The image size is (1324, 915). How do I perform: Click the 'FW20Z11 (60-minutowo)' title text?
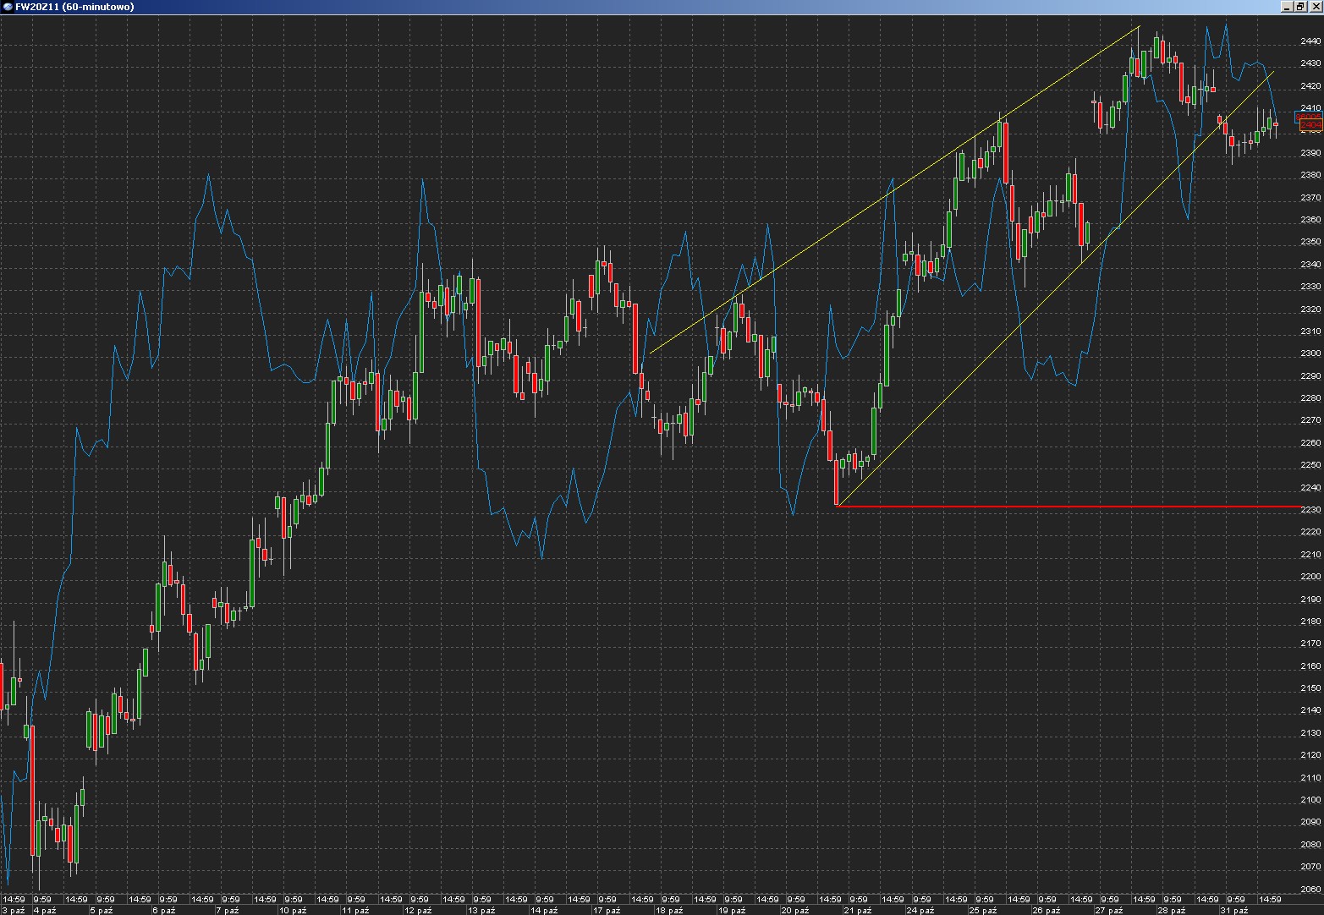point(74,7)
